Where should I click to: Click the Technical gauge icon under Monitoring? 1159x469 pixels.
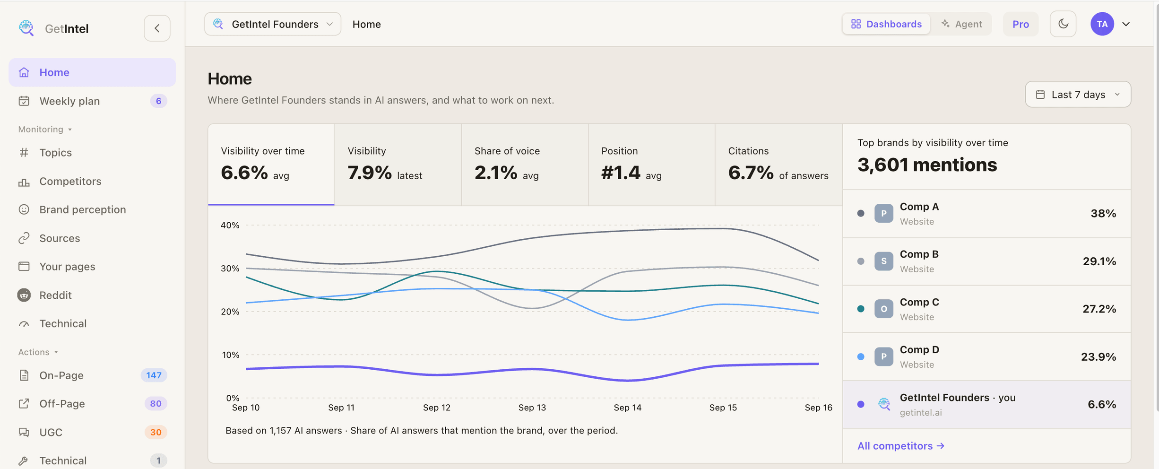pyautogui.click(x=24, y=324)
